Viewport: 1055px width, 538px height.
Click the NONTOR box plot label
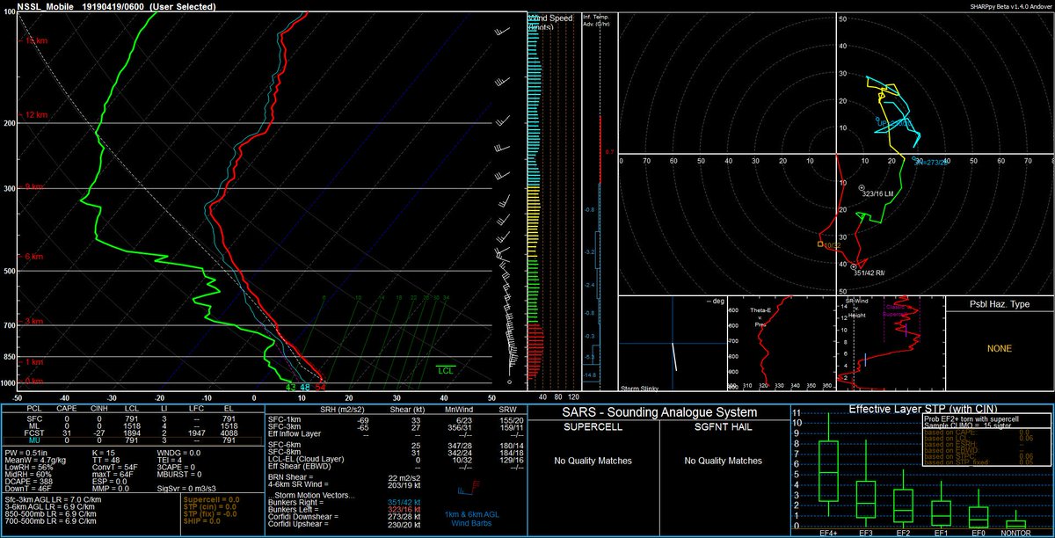pos(1015,532)
